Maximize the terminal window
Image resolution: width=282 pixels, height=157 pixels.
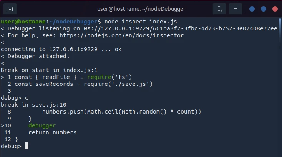click(263, 8)
